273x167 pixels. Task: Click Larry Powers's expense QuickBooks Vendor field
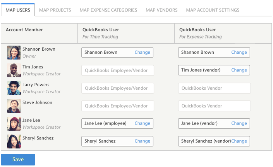pyautogui.click(x=214, y=88)
